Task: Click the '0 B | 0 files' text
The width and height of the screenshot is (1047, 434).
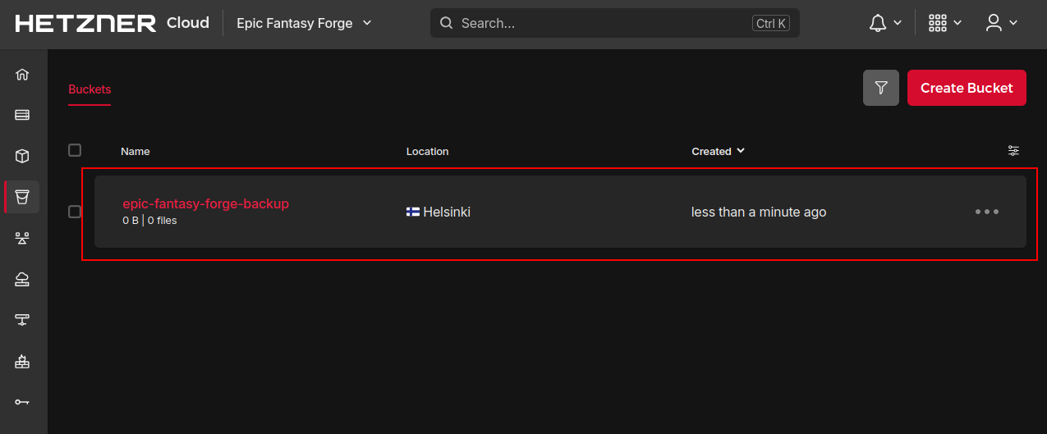Action: [x=149, y=221]
